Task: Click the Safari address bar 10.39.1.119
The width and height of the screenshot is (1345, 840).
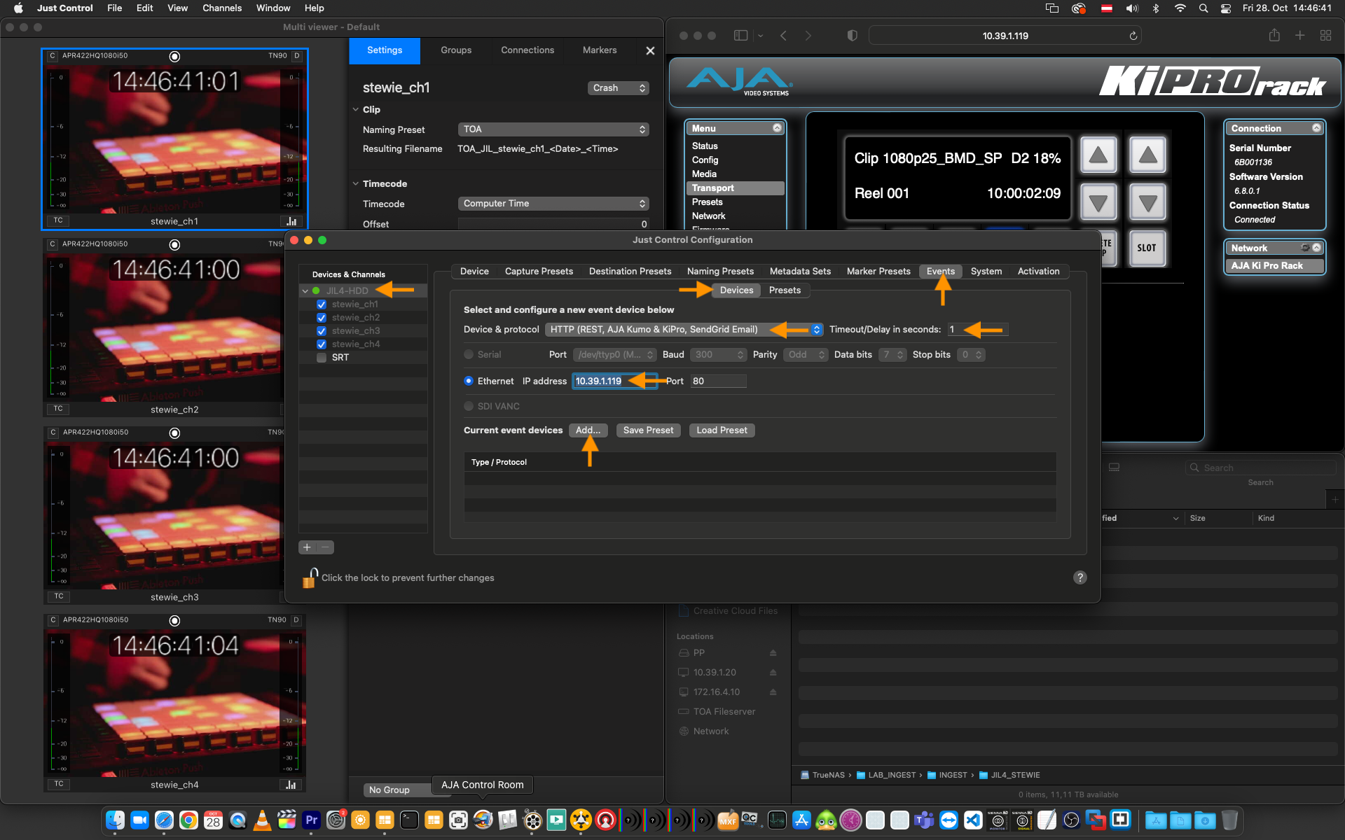Action: point(1005,36)
